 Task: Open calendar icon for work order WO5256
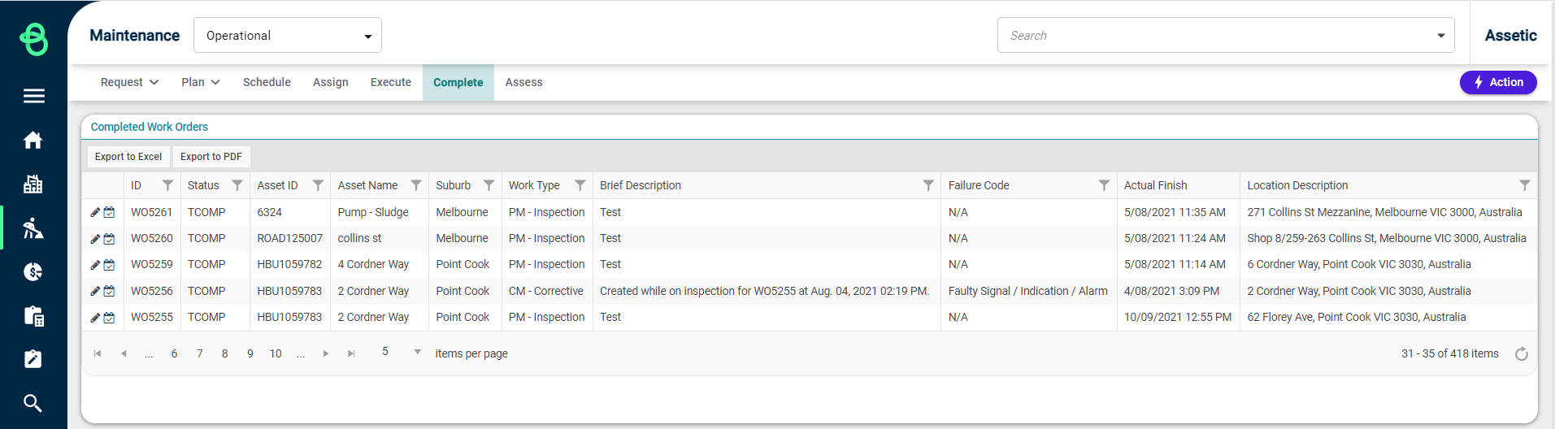pyautogui.click(x=109, y=291)
